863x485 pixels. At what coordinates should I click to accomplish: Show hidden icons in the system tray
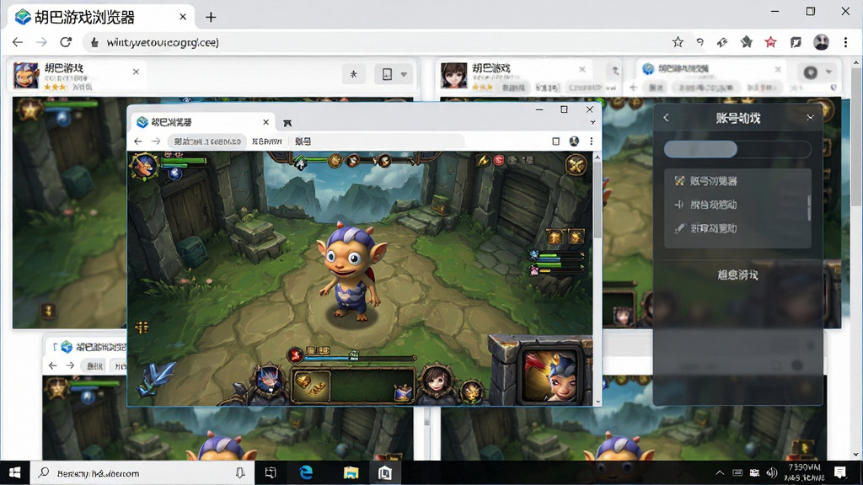(720, 473)
